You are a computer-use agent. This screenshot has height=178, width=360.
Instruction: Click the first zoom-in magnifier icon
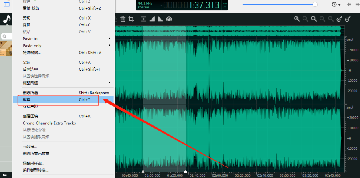click(297, 19)
